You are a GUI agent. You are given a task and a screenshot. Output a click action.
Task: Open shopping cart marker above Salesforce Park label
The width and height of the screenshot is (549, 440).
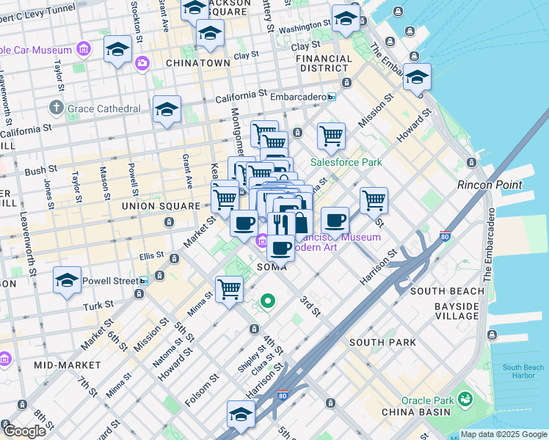point(331,139)
